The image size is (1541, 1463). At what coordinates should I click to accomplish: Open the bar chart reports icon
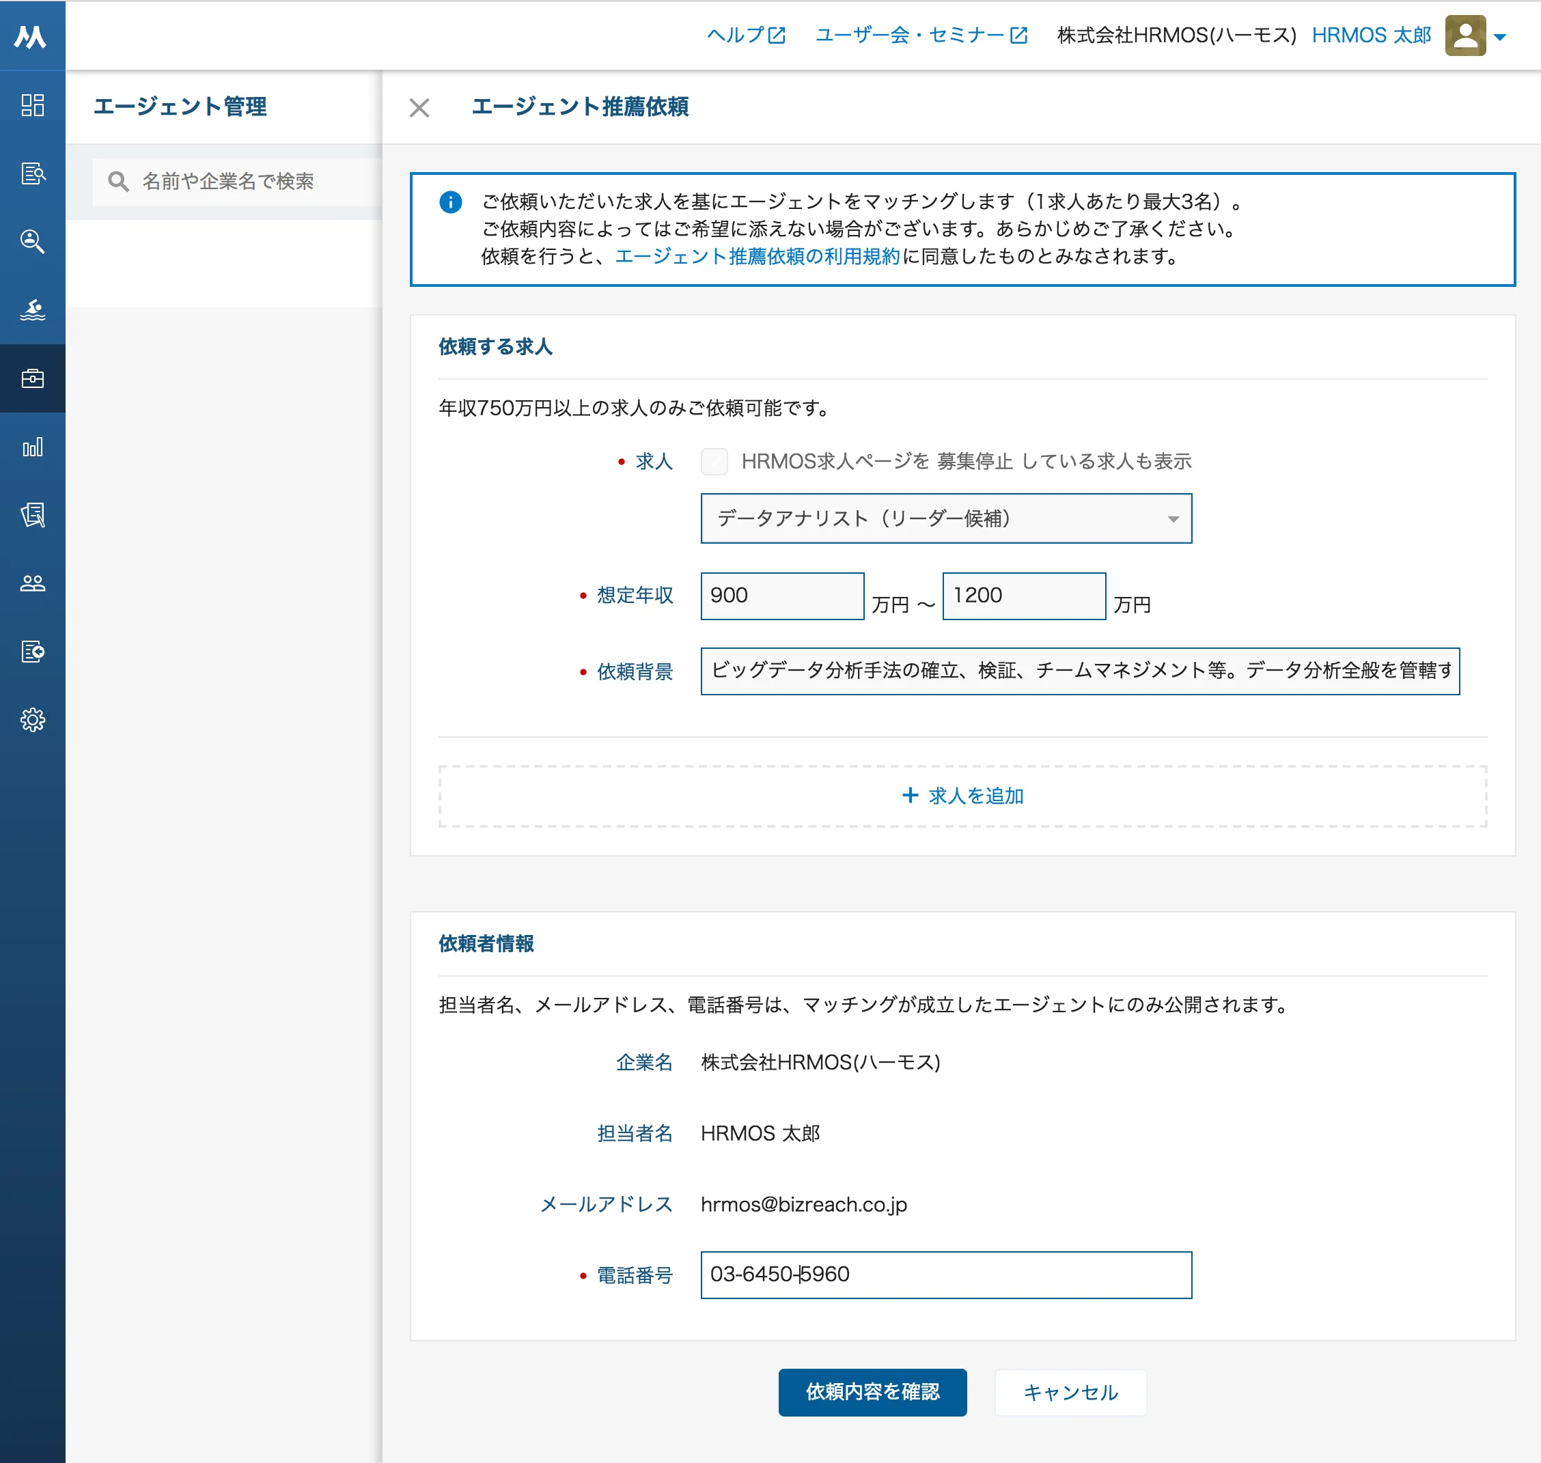click(x=32, y=447)
